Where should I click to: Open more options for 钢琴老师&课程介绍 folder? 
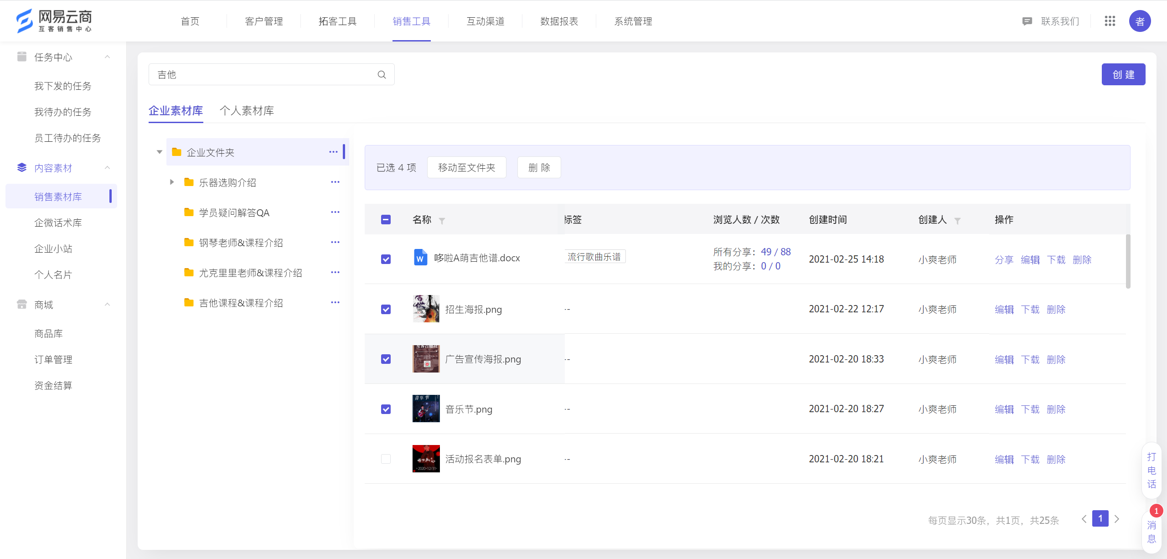tap(335, 242)
